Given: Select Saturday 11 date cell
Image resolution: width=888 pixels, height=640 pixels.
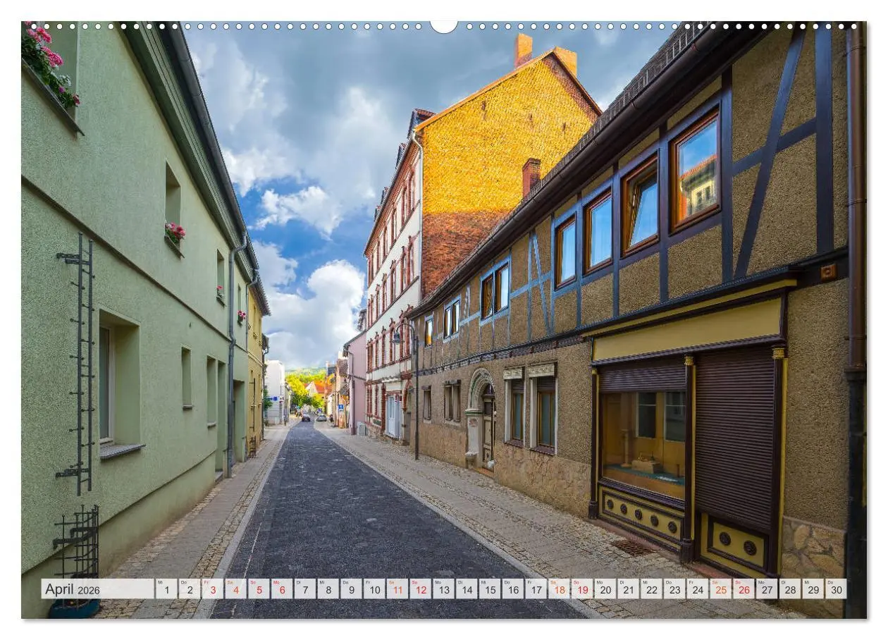Looking at the screenshot, I should point(397,589).
